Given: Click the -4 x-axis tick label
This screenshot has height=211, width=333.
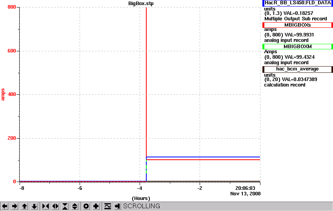Looking at the screenshot, I should [140, 188].
